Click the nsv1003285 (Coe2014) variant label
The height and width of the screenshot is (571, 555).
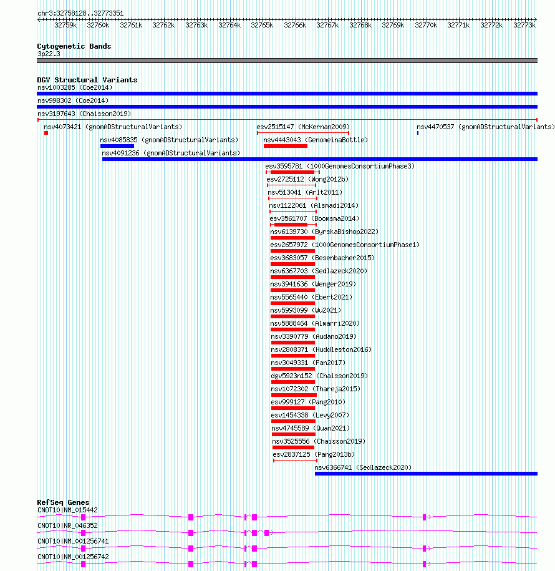75,88
